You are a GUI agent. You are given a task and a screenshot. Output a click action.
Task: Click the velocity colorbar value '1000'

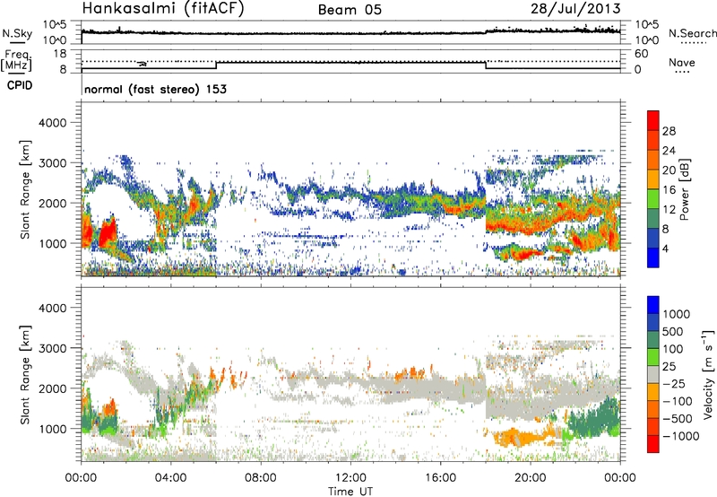677,314
